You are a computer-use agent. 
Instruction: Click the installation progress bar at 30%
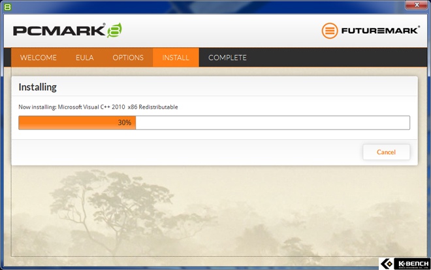click(214, 122)
